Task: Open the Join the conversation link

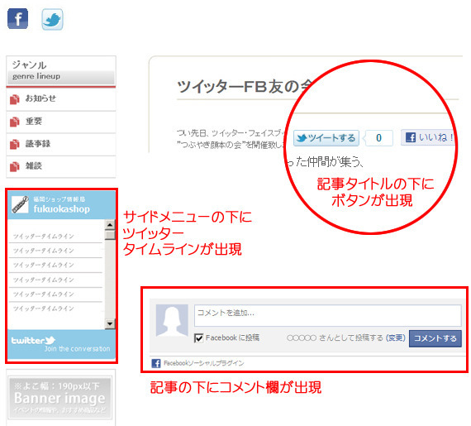Action: 77,349
